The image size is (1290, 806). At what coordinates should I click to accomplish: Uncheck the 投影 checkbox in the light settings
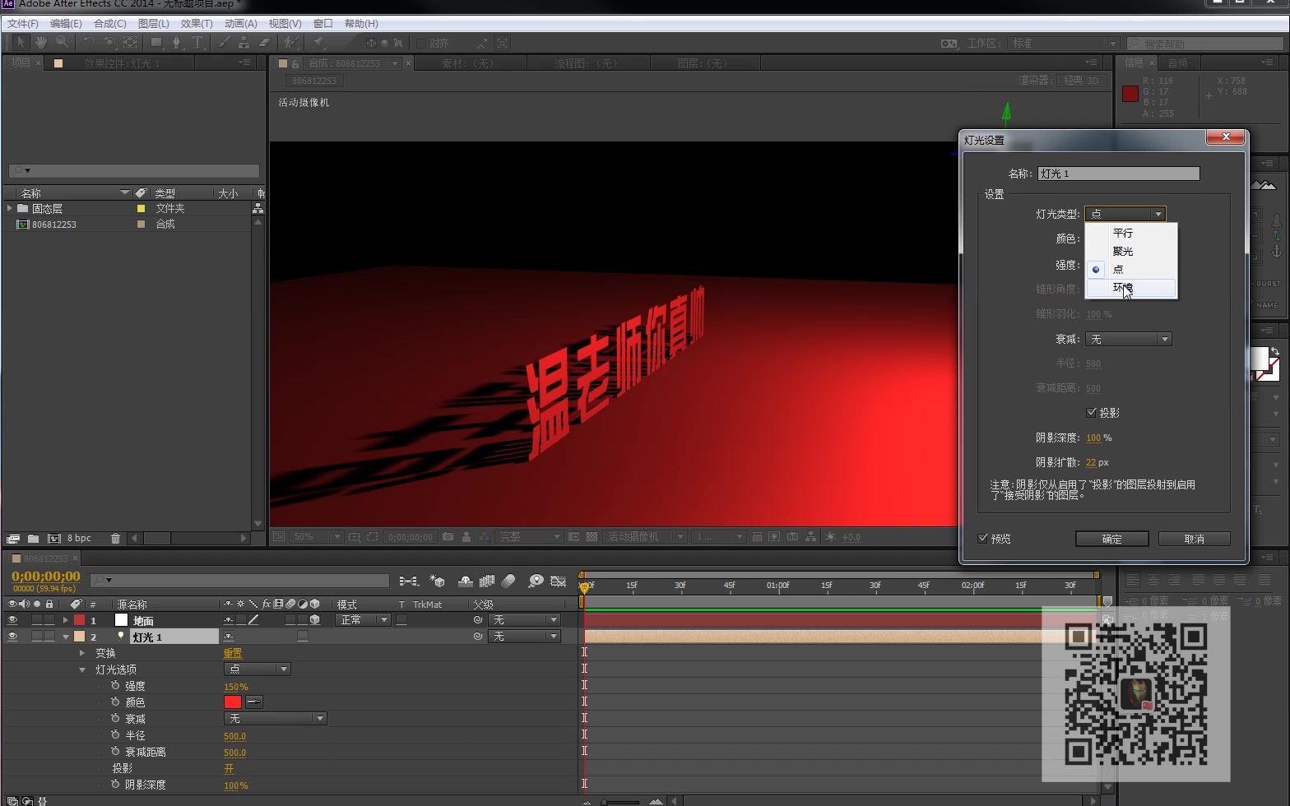click(1091, 412)
